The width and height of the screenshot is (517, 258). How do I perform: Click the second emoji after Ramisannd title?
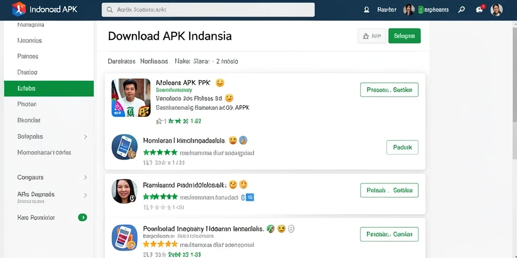tap(243, 184)
